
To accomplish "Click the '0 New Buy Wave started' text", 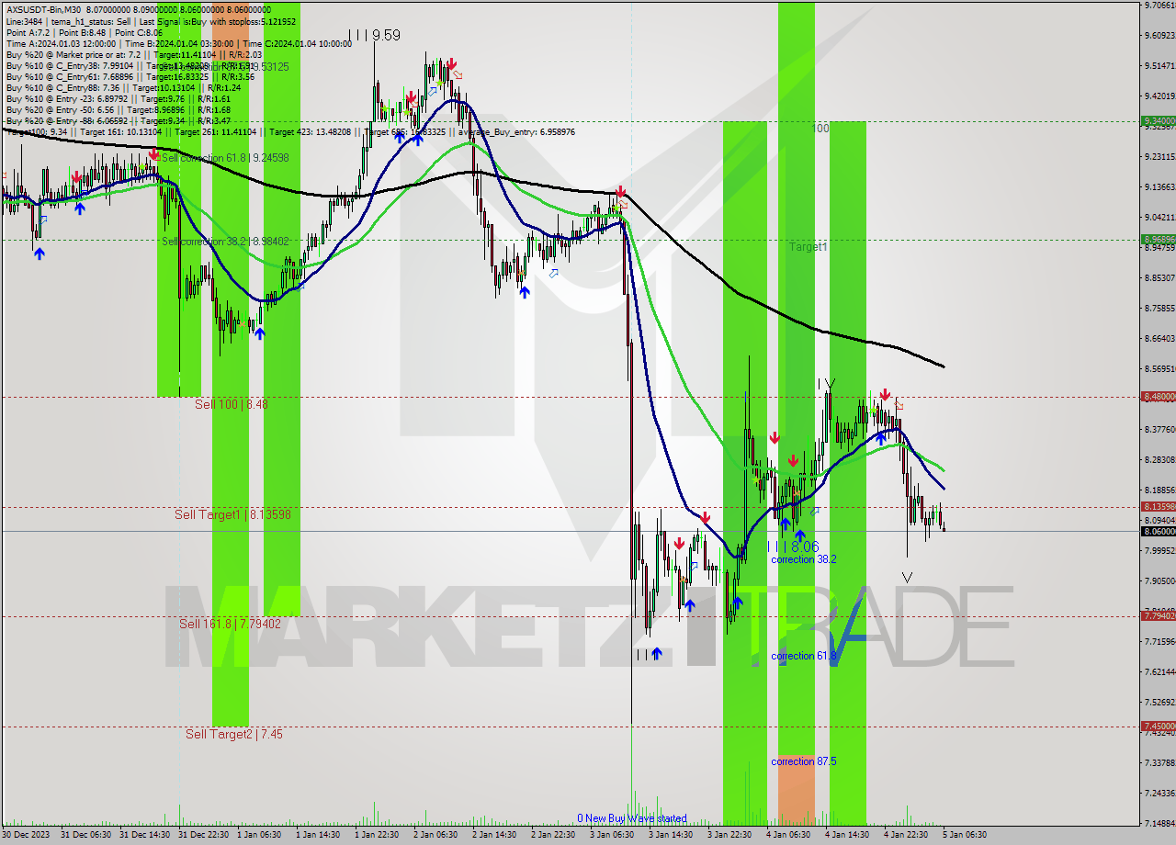I will click(x=631, y=818).
